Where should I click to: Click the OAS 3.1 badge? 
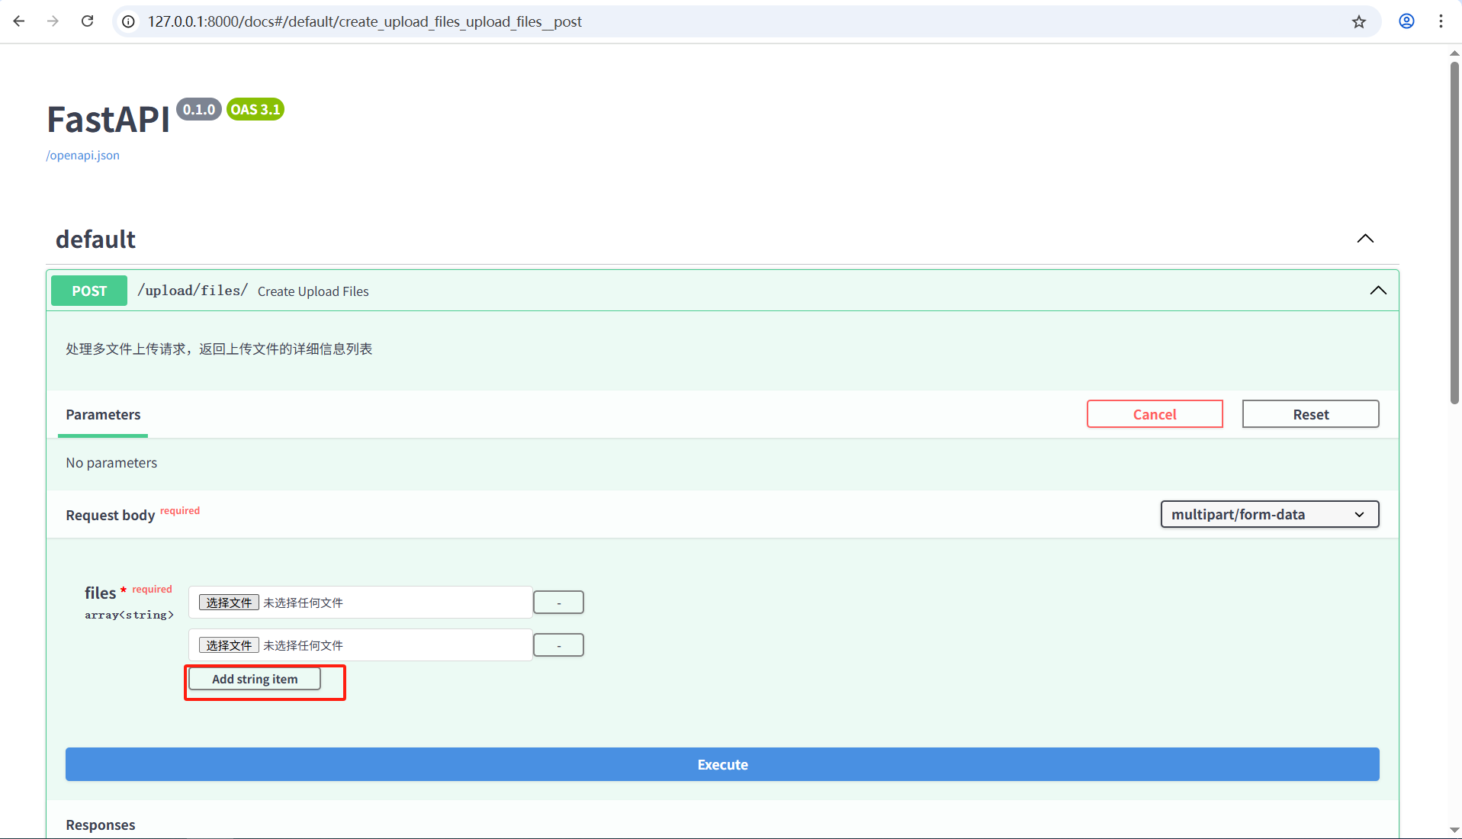pos(255,109)
